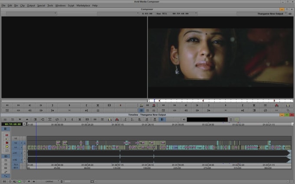Click the Mark Clip icon under source monitor
Image resolution: width=295 pixels, height=184 pixels.
(98, 105)
